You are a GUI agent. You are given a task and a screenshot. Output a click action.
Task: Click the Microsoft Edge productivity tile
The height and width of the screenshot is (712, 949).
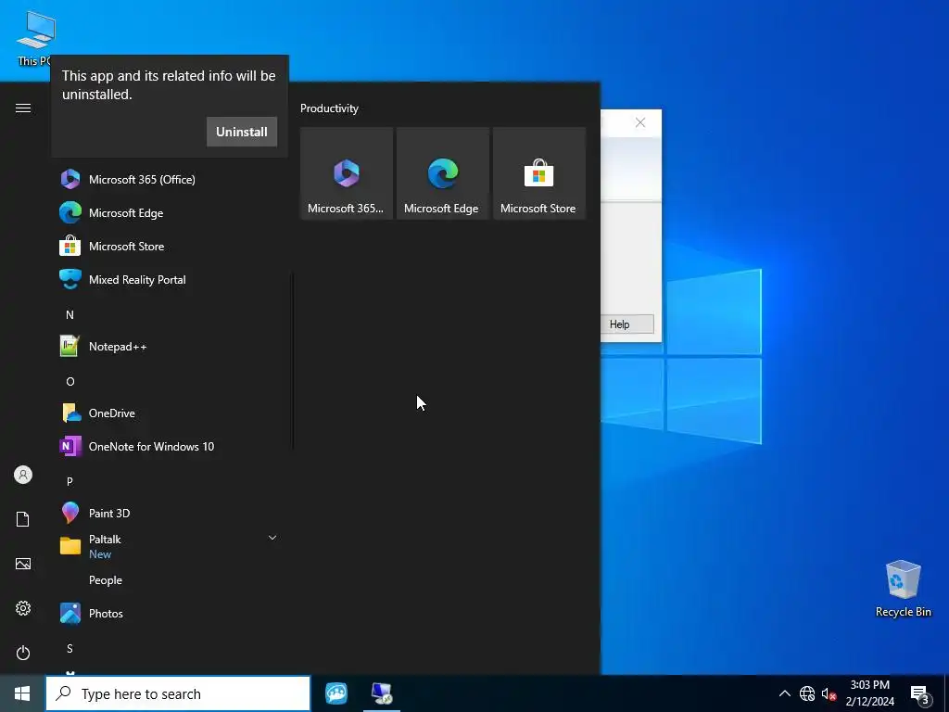tap(442, 173)
